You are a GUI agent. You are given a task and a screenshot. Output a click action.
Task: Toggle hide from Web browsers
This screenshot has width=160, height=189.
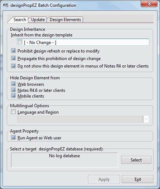(x=13, y=84)
